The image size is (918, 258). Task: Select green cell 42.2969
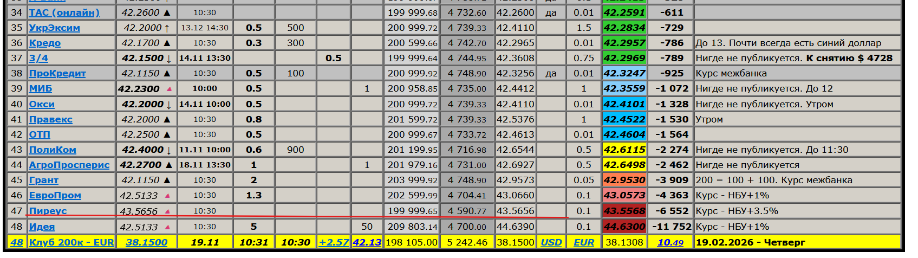coord(624,58)
